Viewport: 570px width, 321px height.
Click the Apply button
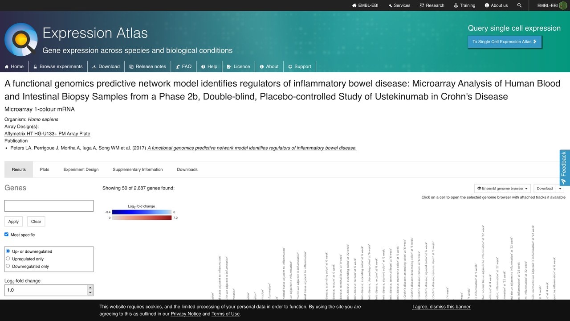[x=13, y=222]
